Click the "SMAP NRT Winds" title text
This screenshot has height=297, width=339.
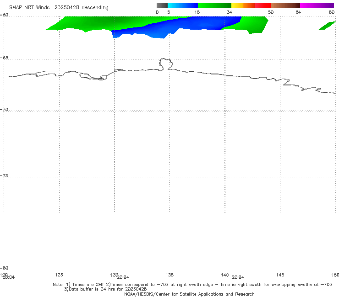click(x=29, y=7)
